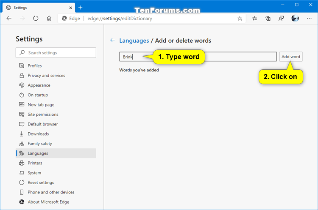Click the Languages breadcrumb link
This screenshot has height=210, width=318.
coord(134,41)
